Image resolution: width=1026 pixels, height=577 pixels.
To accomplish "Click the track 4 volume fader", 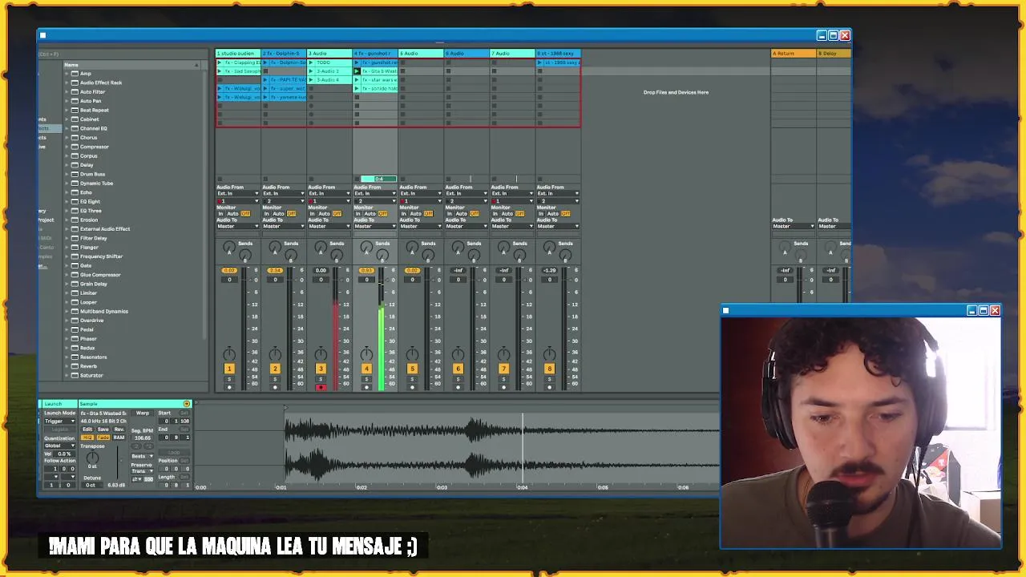I will [382, 329].
